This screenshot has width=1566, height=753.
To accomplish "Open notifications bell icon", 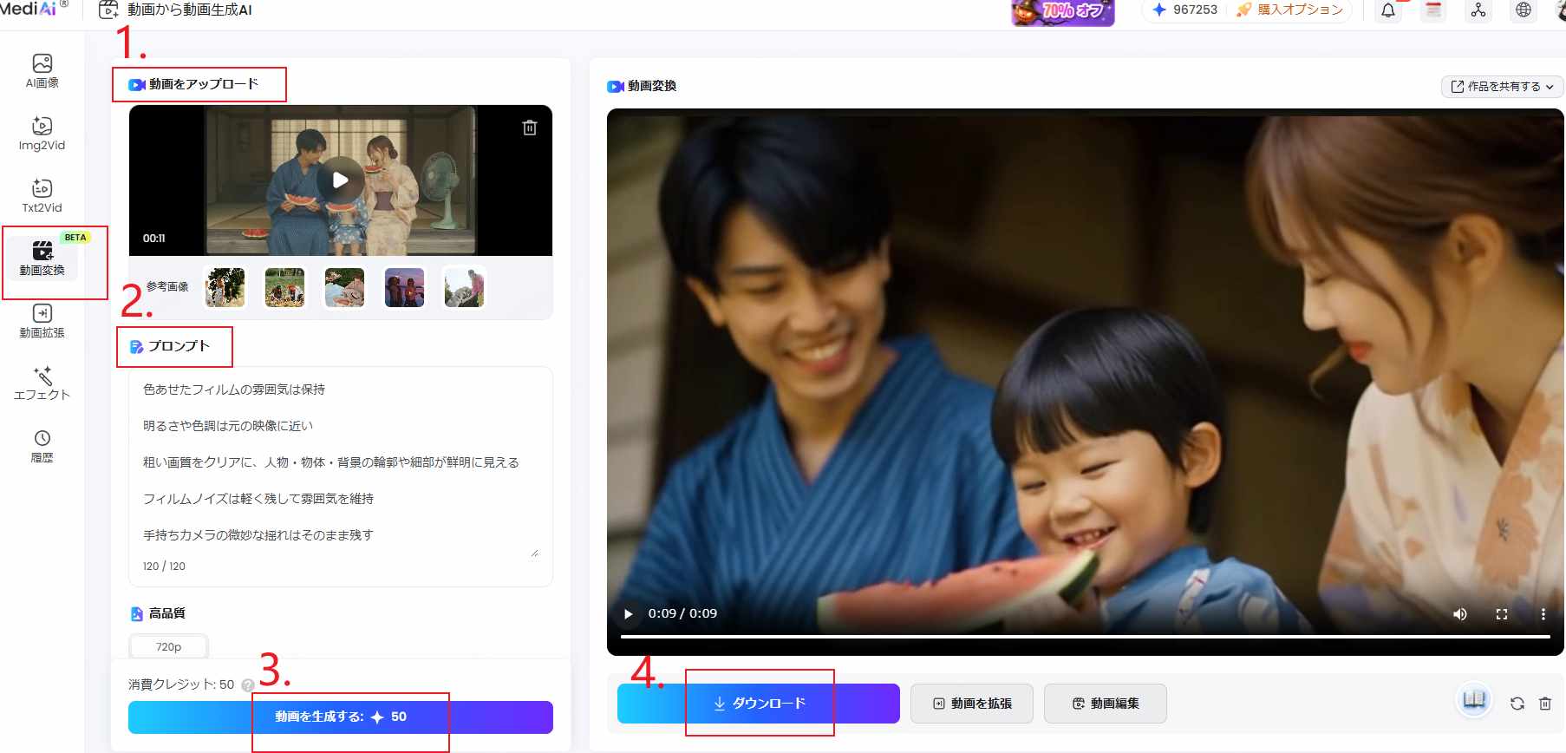I will pyautogui.click(x=1388, y=10).
